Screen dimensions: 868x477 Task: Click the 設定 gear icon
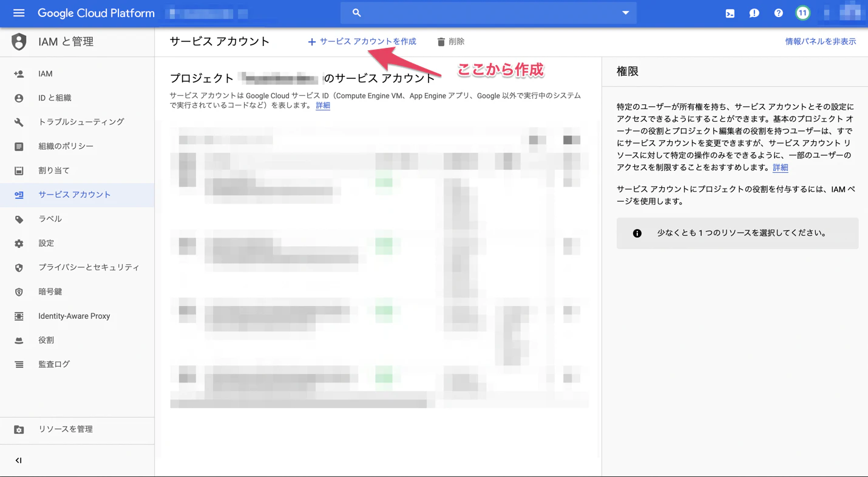pos(19,244)
